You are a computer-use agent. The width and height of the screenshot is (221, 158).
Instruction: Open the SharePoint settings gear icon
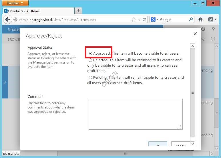(x=203, y=29)
